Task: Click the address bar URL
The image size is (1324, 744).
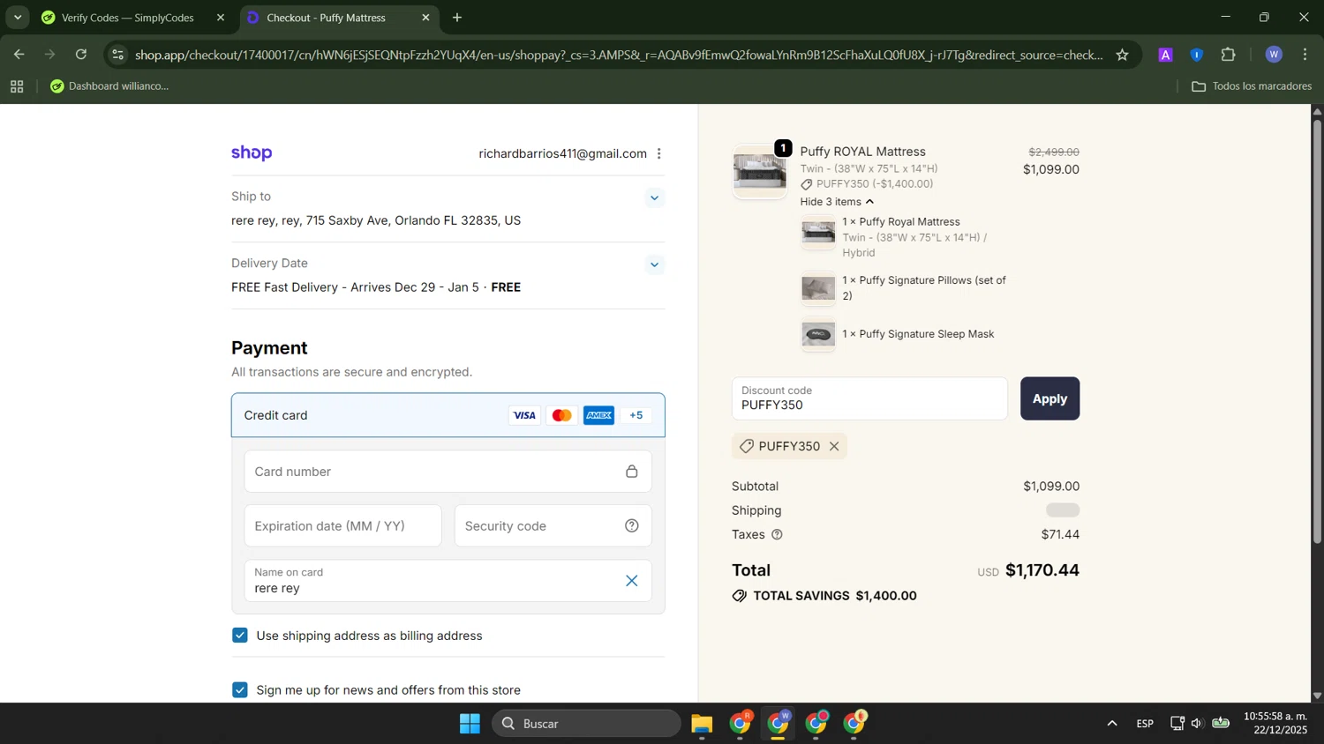Action: 618,55
